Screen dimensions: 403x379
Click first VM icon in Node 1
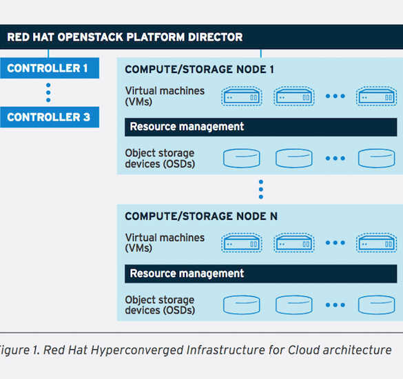click(x=242, y=96)
